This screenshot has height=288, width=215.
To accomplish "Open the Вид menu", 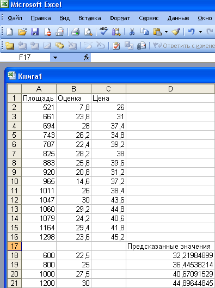I will tap(64, 18).
